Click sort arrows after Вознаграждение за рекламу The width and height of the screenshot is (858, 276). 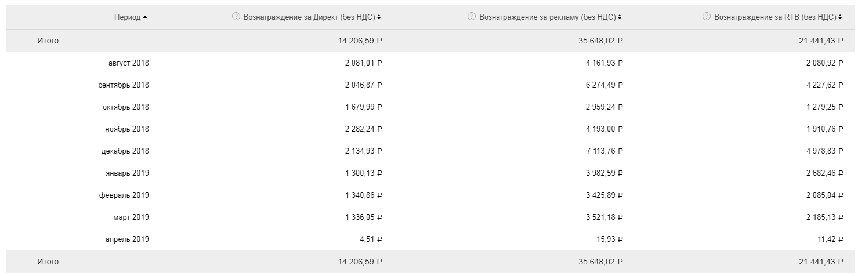pos(620,17)
